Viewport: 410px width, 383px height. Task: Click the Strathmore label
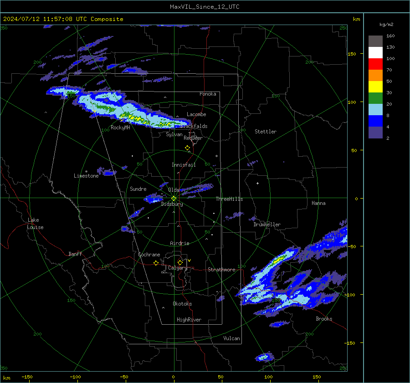[221, 270]
